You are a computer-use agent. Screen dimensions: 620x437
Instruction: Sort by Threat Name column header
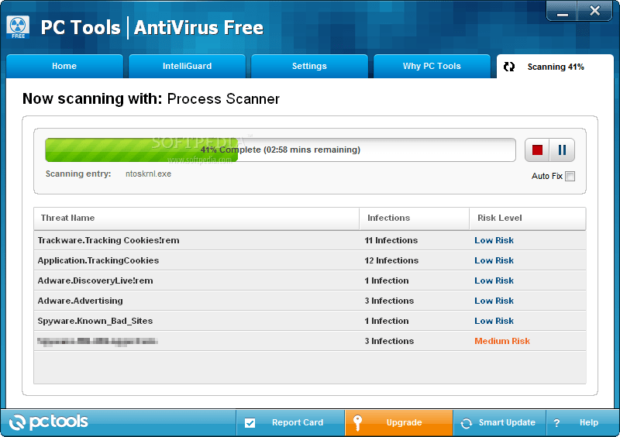click(x=197, y=218)
